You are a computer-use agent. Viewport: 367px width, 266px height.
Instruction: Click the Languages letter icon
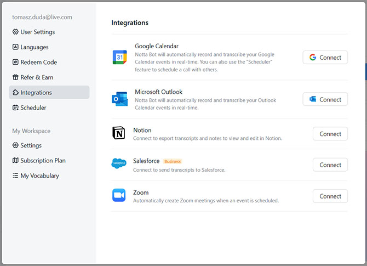[15, 47]
